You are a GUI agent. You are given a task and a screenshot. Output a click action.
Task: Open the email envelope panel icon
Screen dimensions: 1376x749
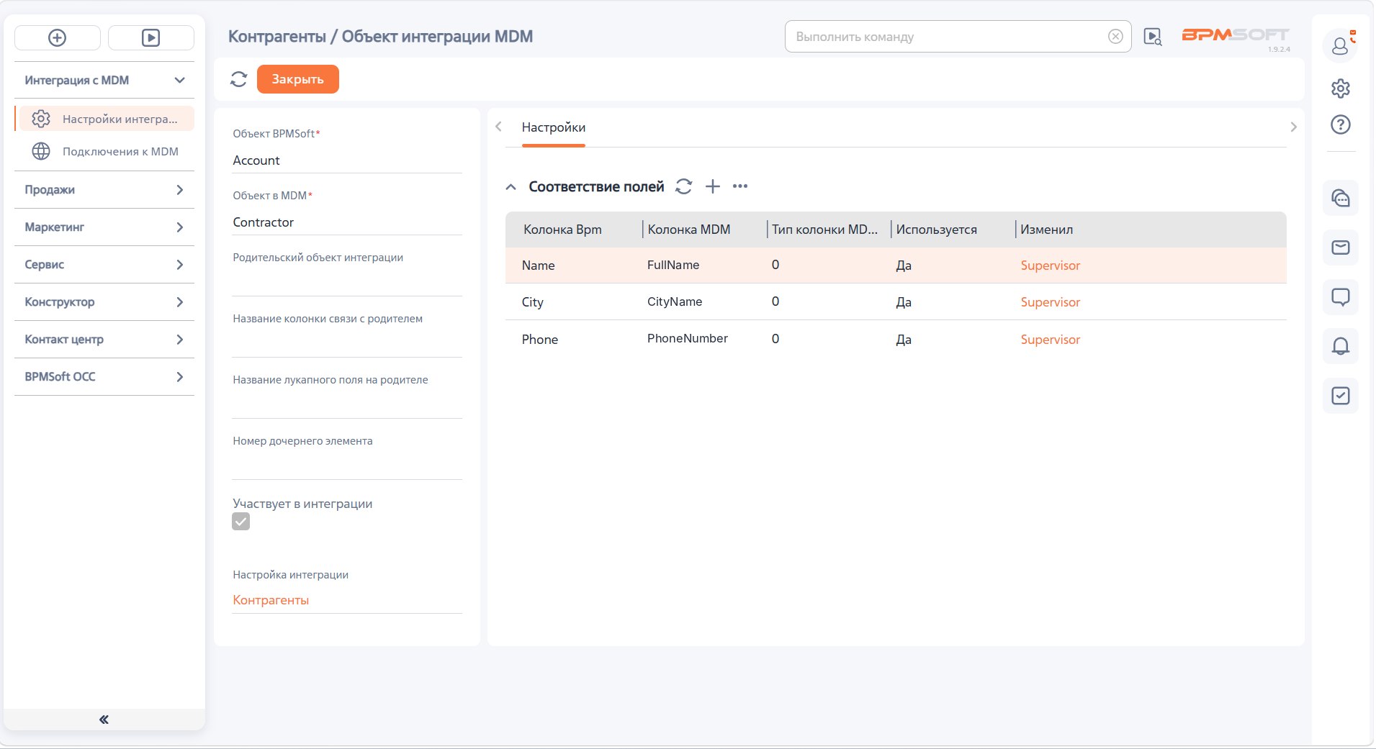1340,248
